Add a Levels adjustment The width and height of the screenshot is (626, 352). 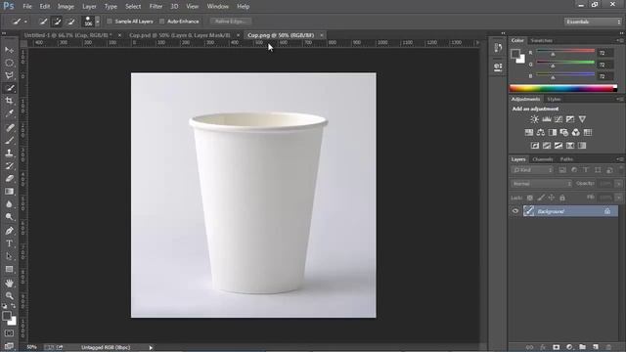point(546,119)
